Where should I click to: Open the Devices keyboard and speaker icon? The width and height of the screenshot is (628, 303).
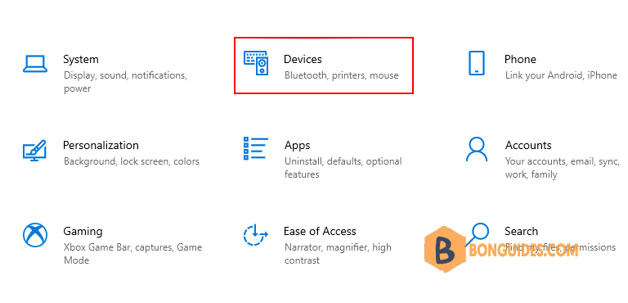[256, 63]
